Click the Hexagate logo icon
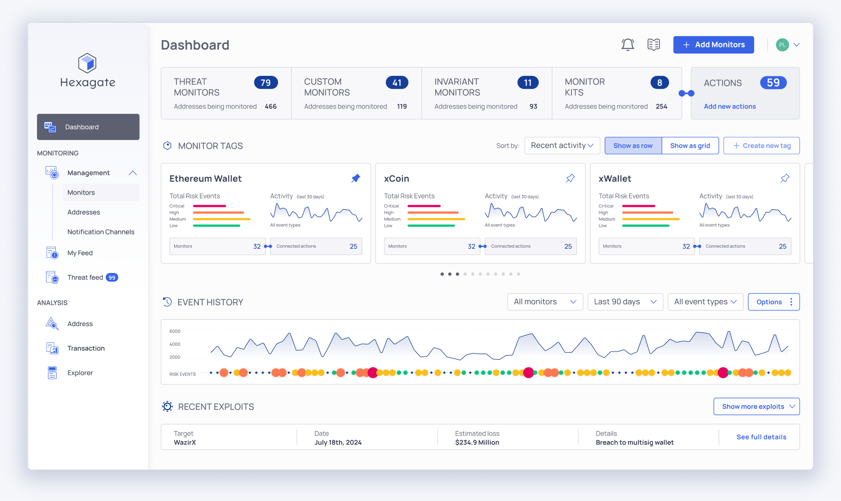841x501 pixels. tap(87, 63)
